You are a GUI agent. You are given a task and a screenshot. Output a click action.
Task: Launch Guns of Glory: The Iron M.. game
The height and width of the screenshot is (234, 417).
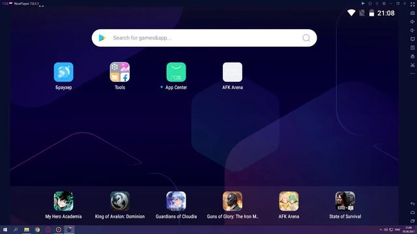(x=233, y=201)
